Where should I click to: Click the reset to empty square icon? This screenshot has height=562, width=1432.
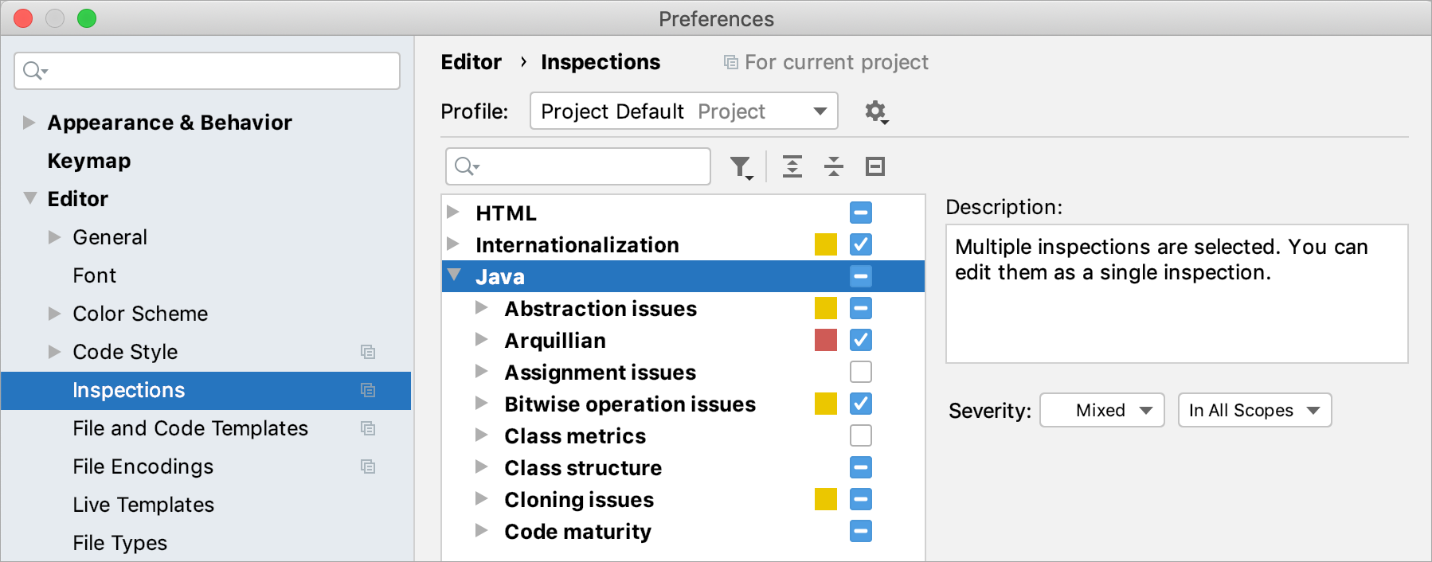(875, 166)
